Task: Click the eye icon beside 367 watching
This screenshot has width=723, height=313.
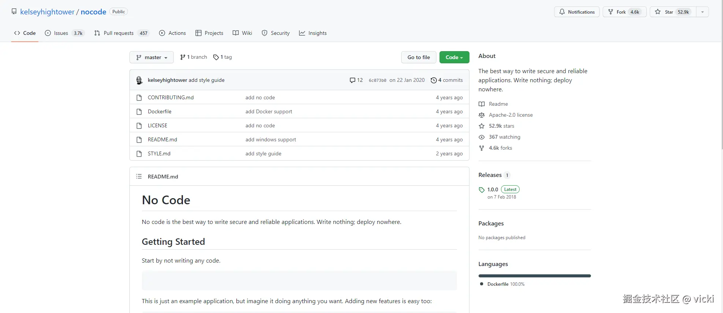Action: 482,137
